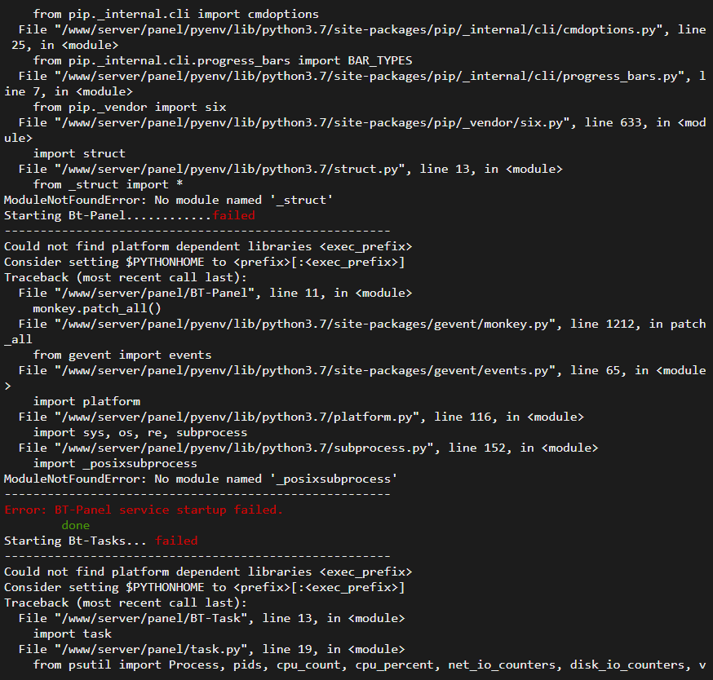Click the "No module named '_struct'" error line
Viewport: 713px width, 680px height.
click(x=168, y=200)
